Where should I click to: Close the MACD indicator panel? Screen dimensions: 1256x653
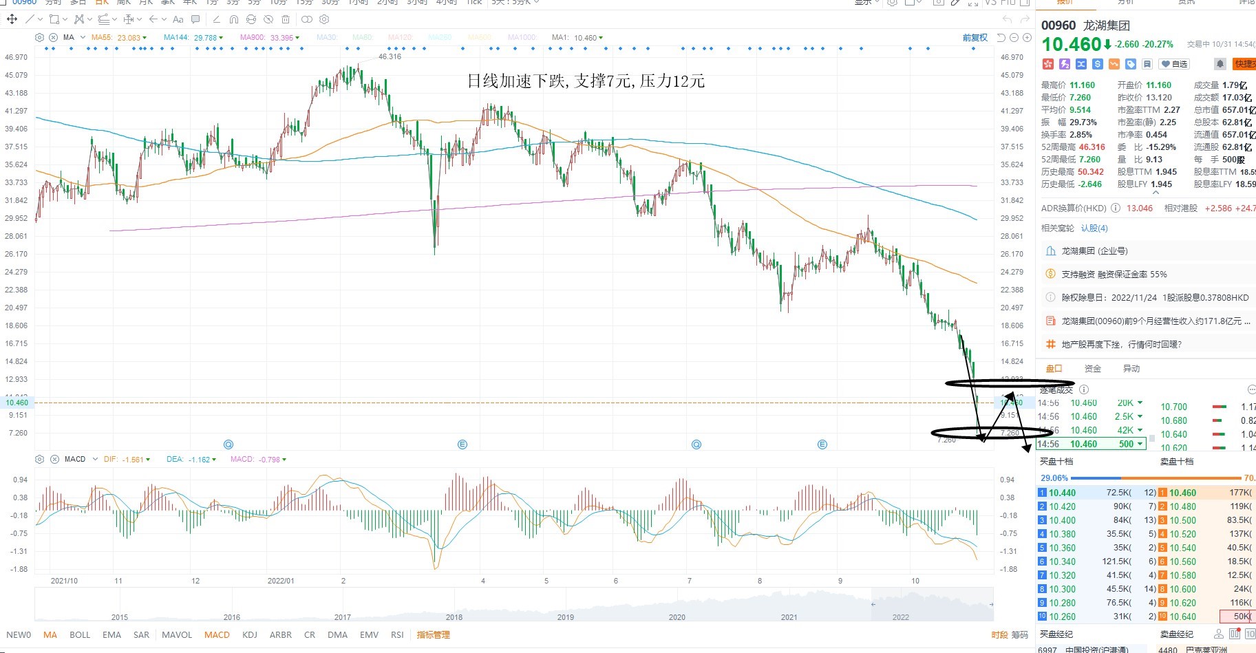pos(54,459)
